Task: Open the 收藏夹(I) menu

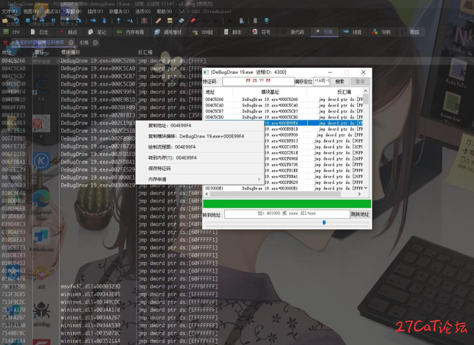Action: click(119, 12)
